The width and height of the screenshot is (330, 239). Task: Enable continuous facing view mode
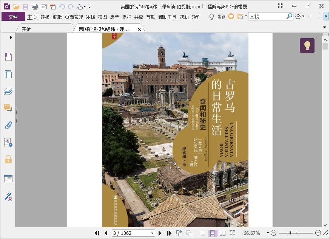[x=232, y=233]
